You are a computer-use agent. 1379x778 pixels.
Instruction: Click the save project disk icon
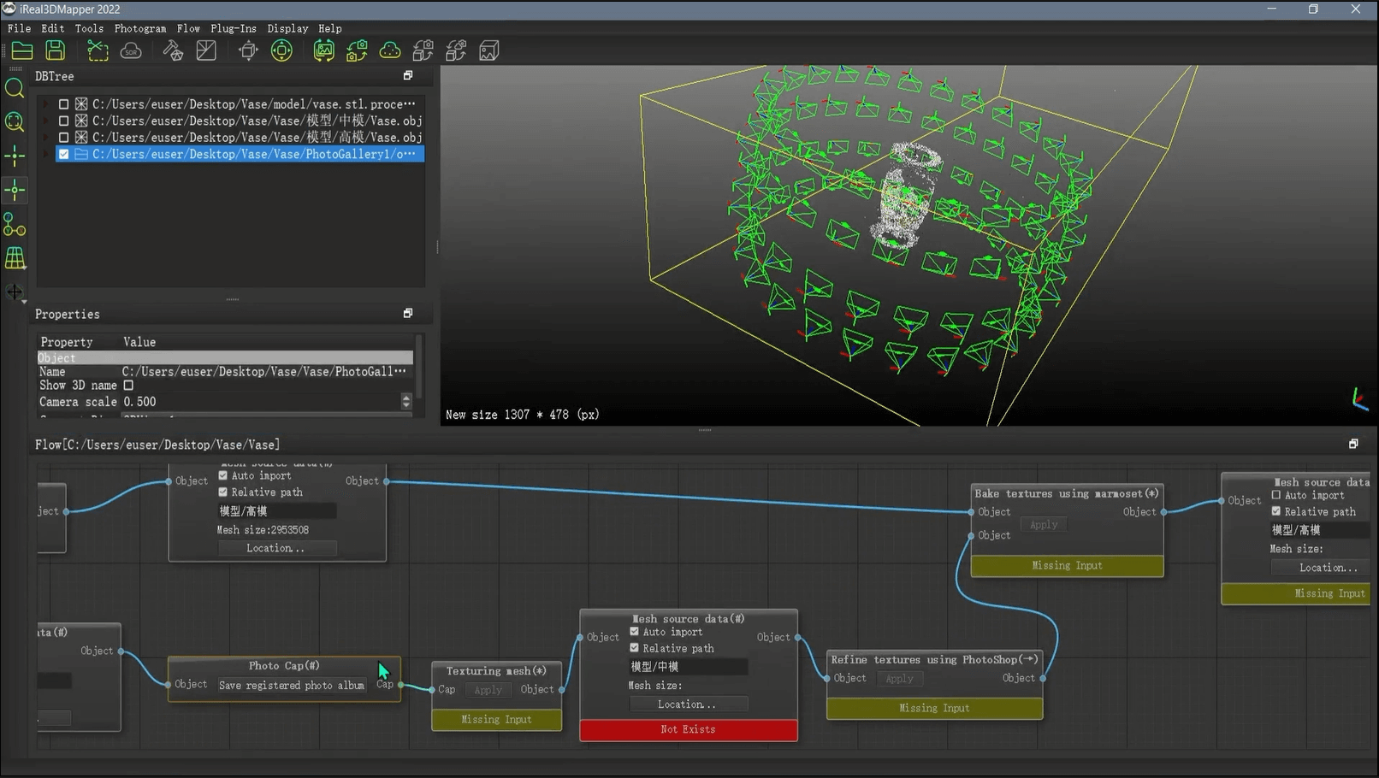[x=55, y=51]
